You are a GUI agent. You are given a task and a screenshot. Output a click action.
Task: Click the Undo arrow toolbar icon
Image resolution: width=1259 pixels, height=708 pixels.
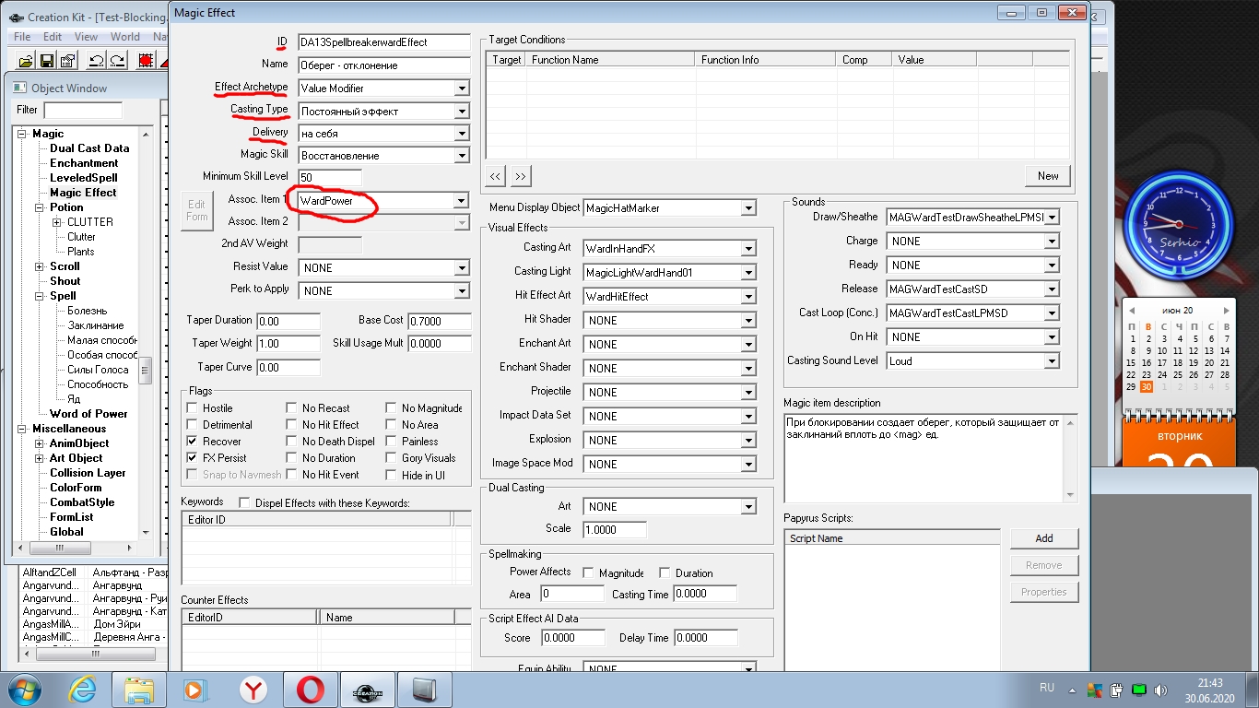tap(96, 61)
